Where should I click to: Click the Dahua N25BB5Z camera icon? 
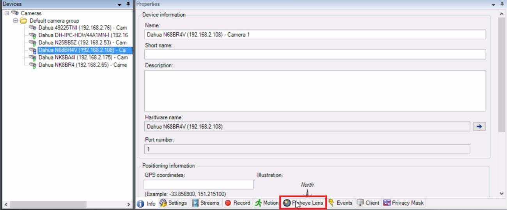pos(32,43)
